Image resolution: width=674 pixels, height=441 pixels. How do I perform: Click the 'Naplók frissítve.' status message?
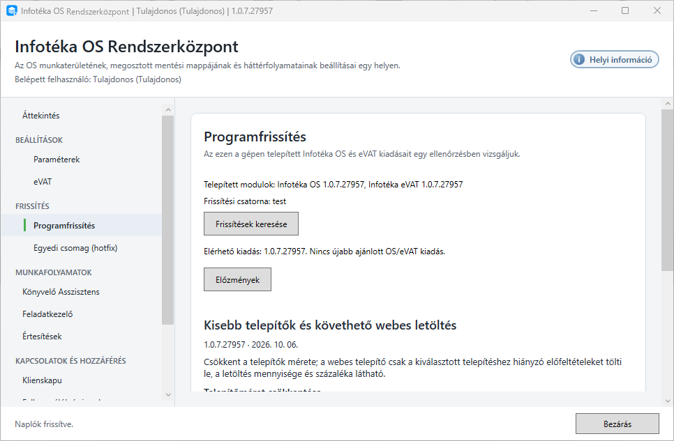[44, 424]
